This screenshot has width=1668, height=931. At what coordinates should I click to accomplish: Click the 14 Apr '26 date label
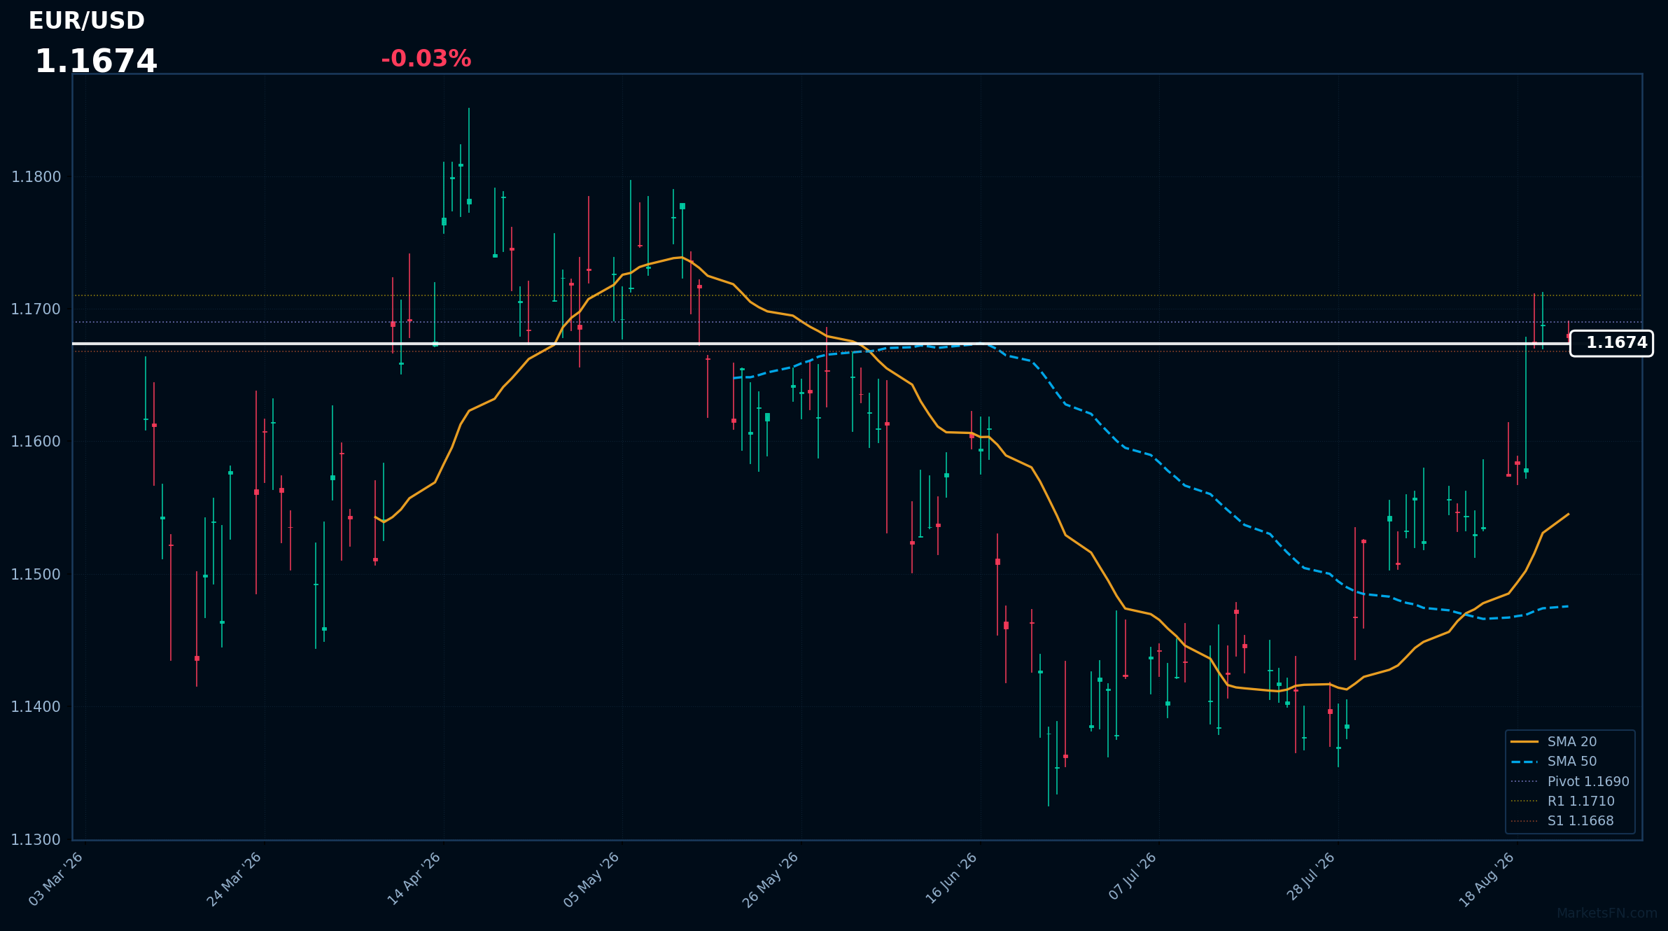tap(414, 879)
